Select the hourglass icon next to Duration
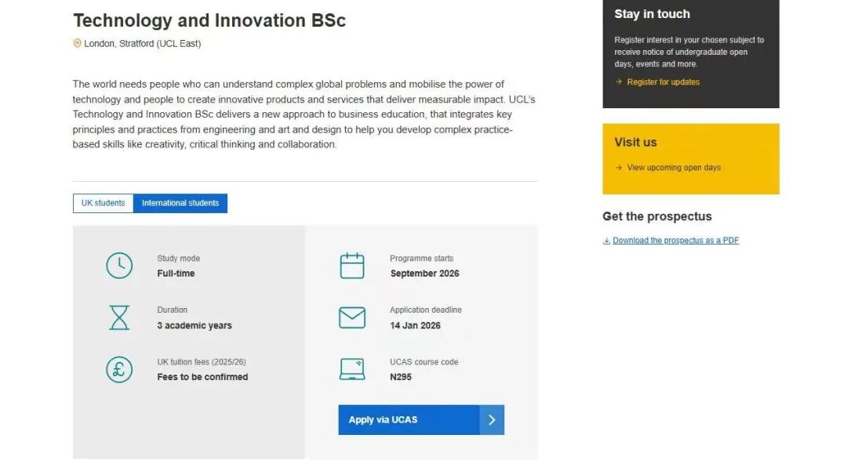 click(x=119, y=317)
